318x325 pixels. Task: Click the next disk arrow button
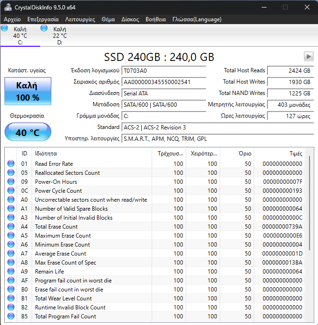pyautogui.click(x=309, y=56)
